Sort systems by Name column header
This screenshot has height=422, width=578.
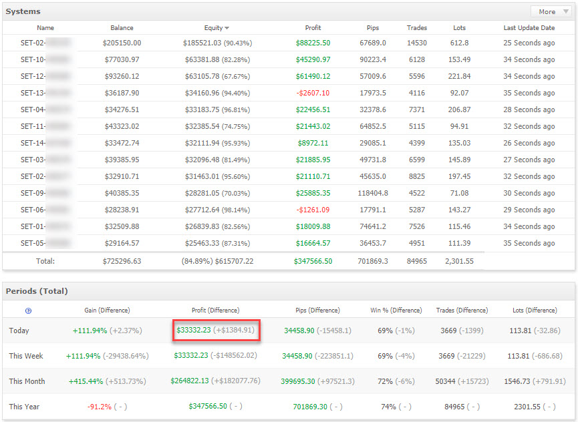tap(45, 27)
